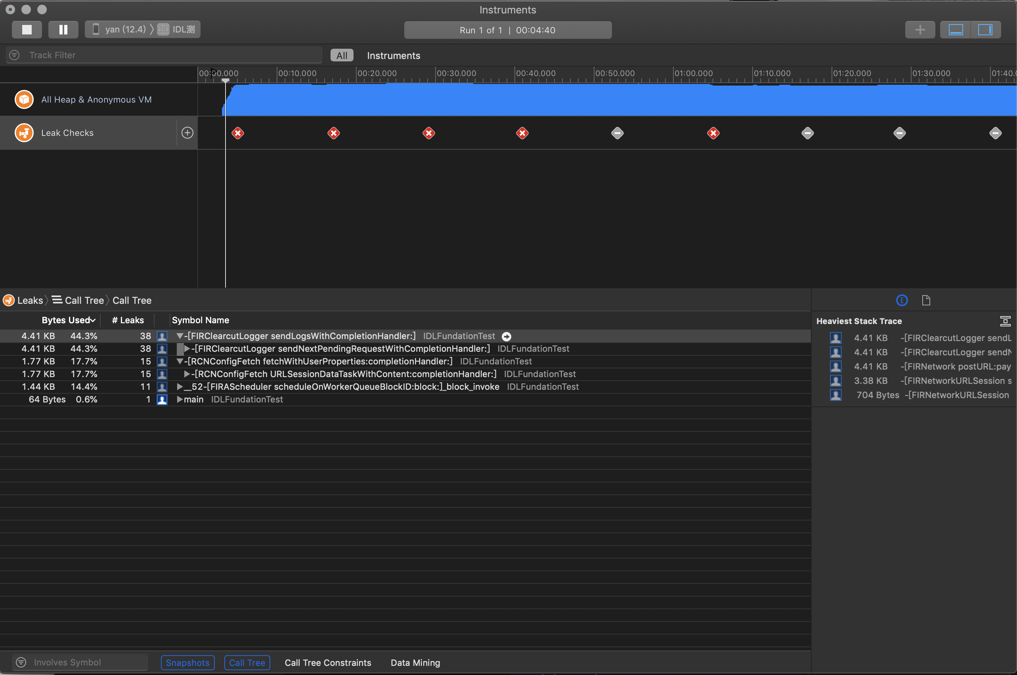Viewport: 1017px width, 675px height.
Task: Toggle the bottom detail pane visibility
Action: [956, 30]
